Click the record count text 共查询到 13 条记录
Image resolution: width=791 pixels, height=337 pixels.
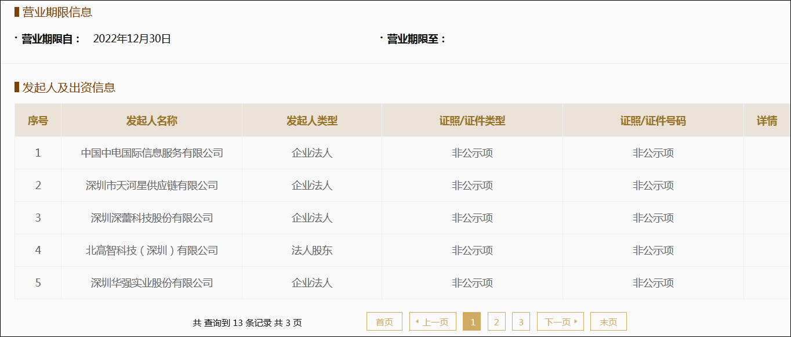231,322
